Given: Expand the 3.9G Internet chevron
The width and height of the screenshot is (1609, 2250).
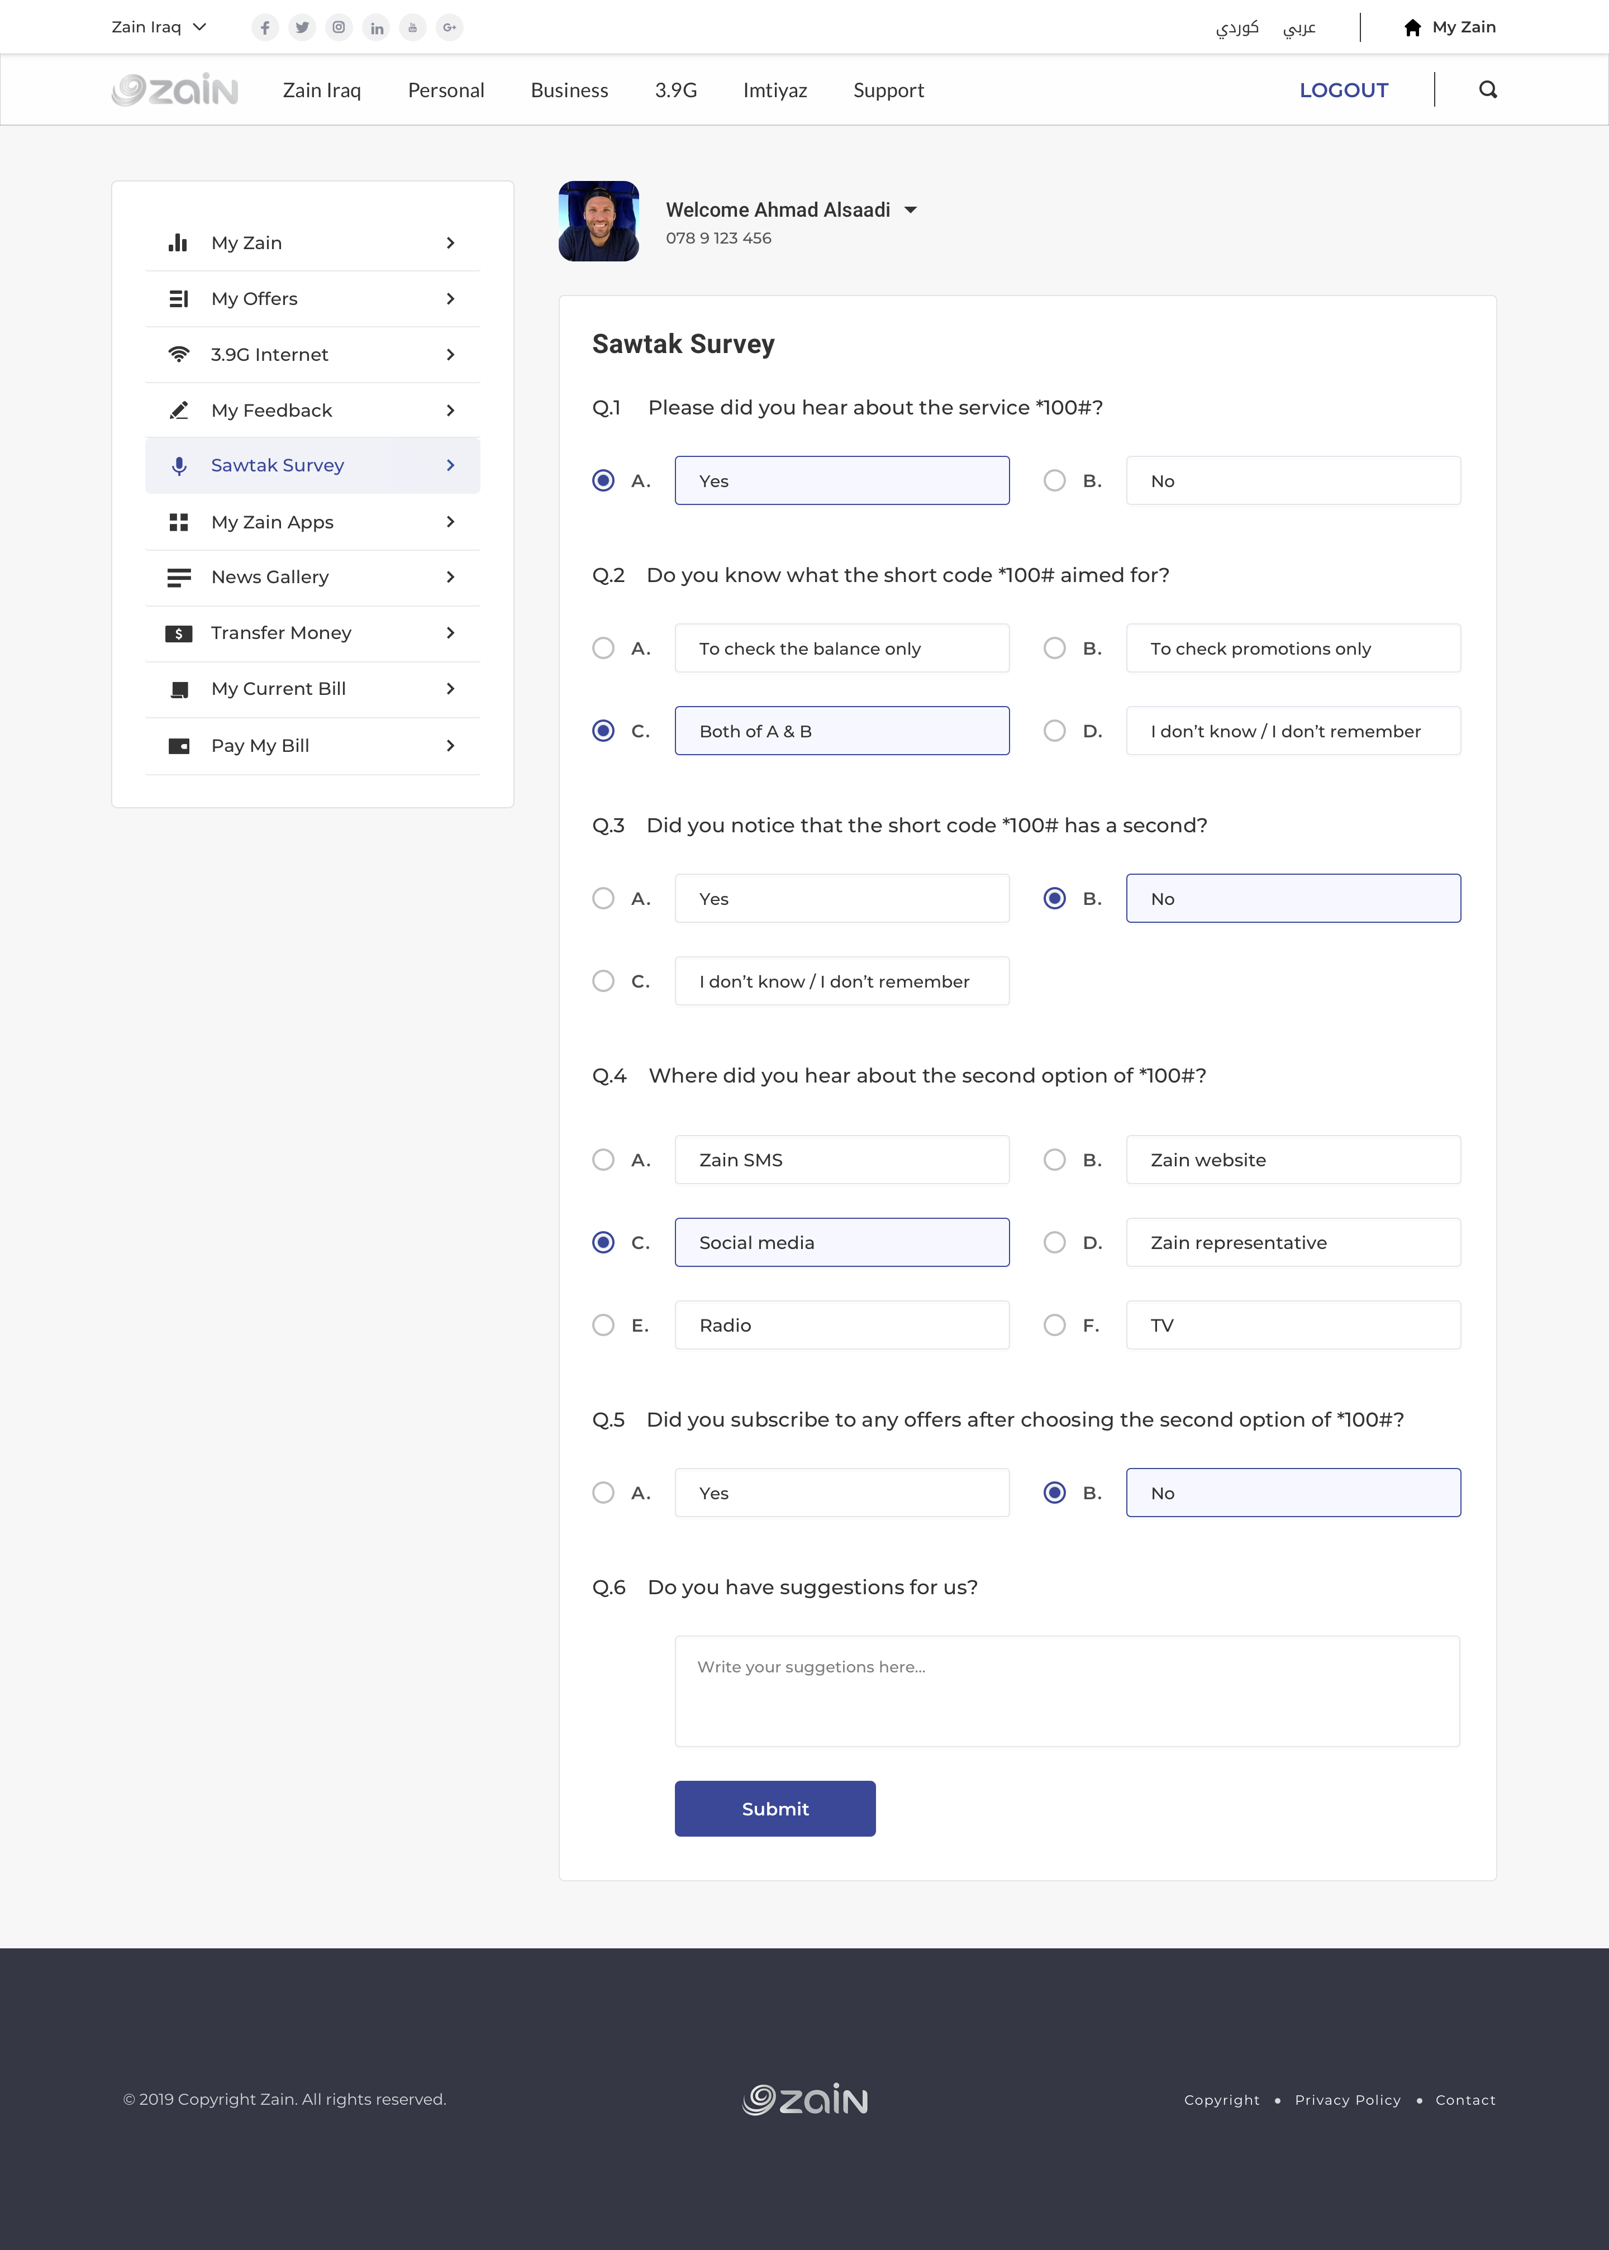Looking at the screenshot, I should [x=451, y=355].
